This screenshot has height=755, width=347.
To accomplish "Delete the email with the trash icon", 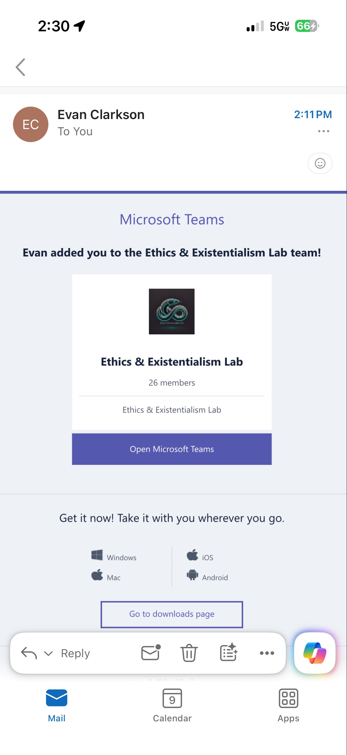I will (x=189, y=653).
